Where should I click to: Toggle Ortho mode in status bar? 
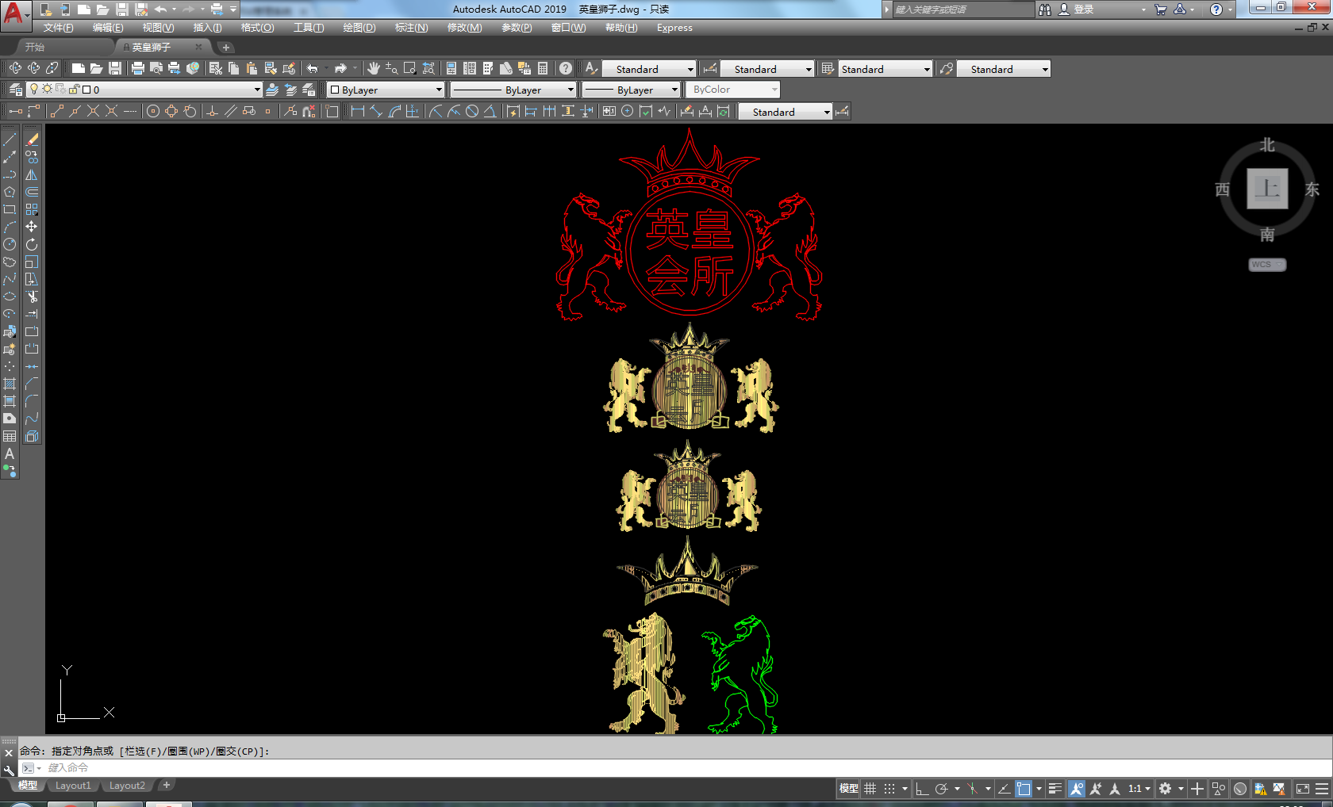click(x=921, y=789)
